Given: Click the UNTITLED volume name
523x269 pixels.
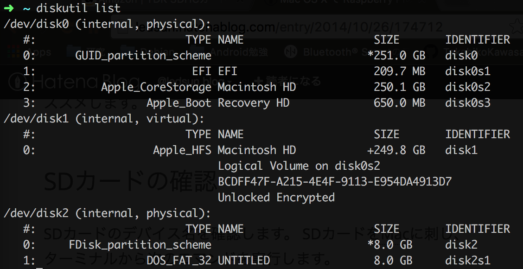Looking at the screenshot, I should [244, 260].
